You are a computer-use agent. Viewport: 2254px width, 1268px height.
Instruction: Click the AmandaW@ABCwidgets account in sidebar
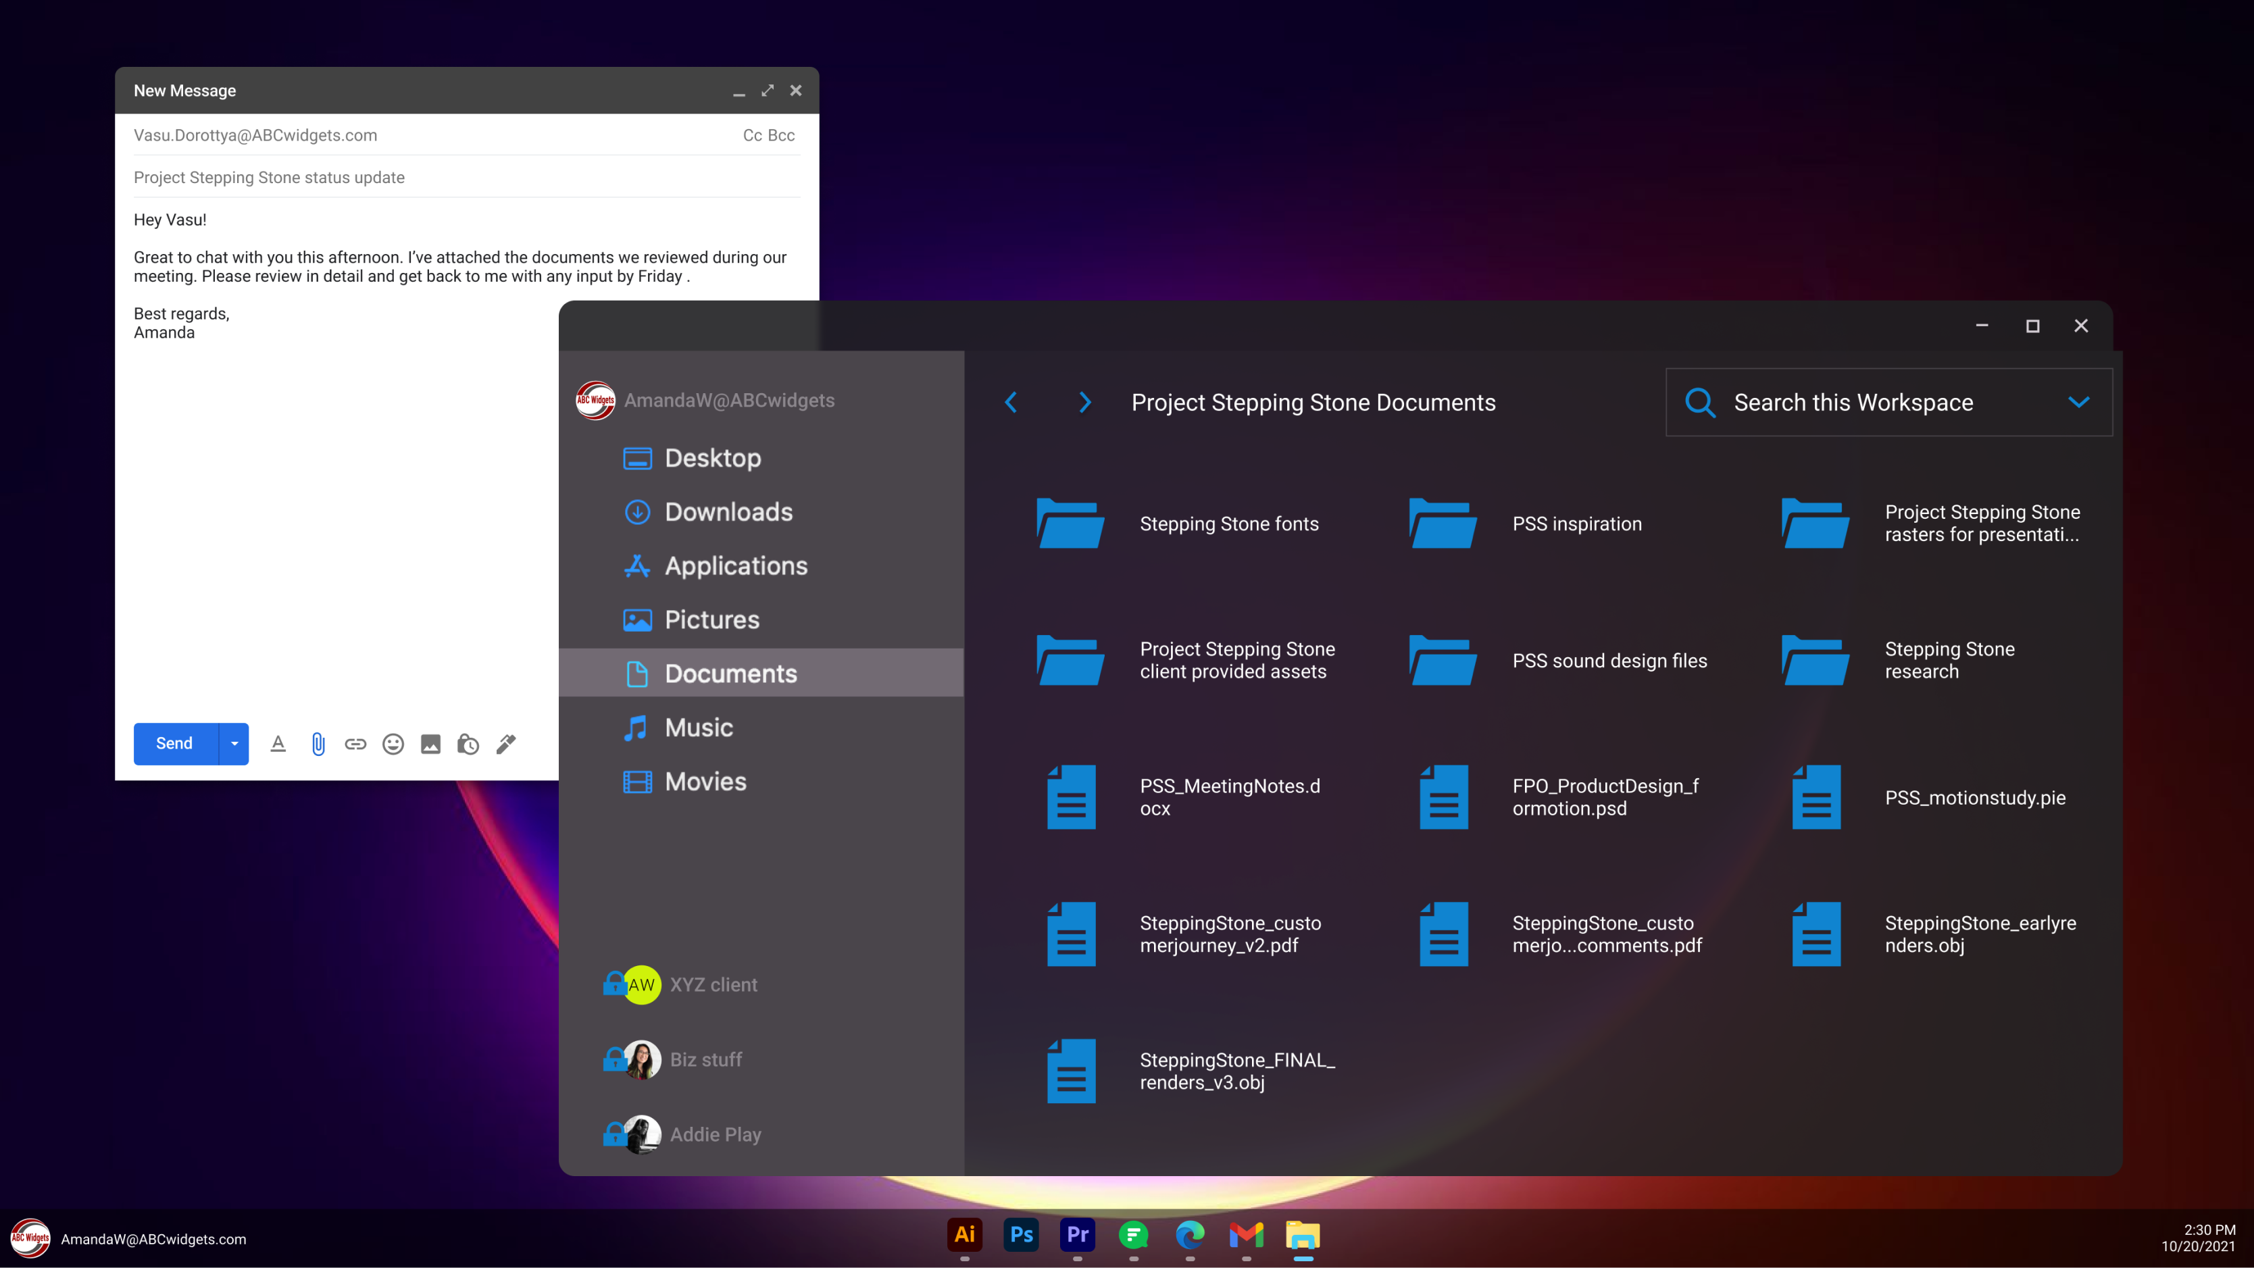(x=705, y=400)
